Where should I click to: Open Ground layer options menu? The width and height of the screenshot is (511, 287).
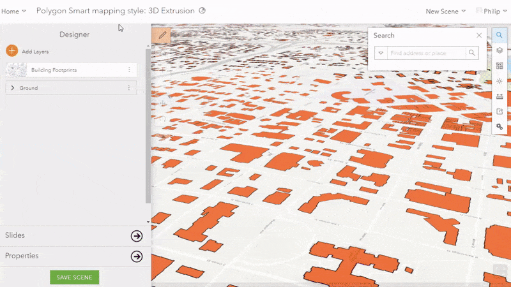(129, 88)
